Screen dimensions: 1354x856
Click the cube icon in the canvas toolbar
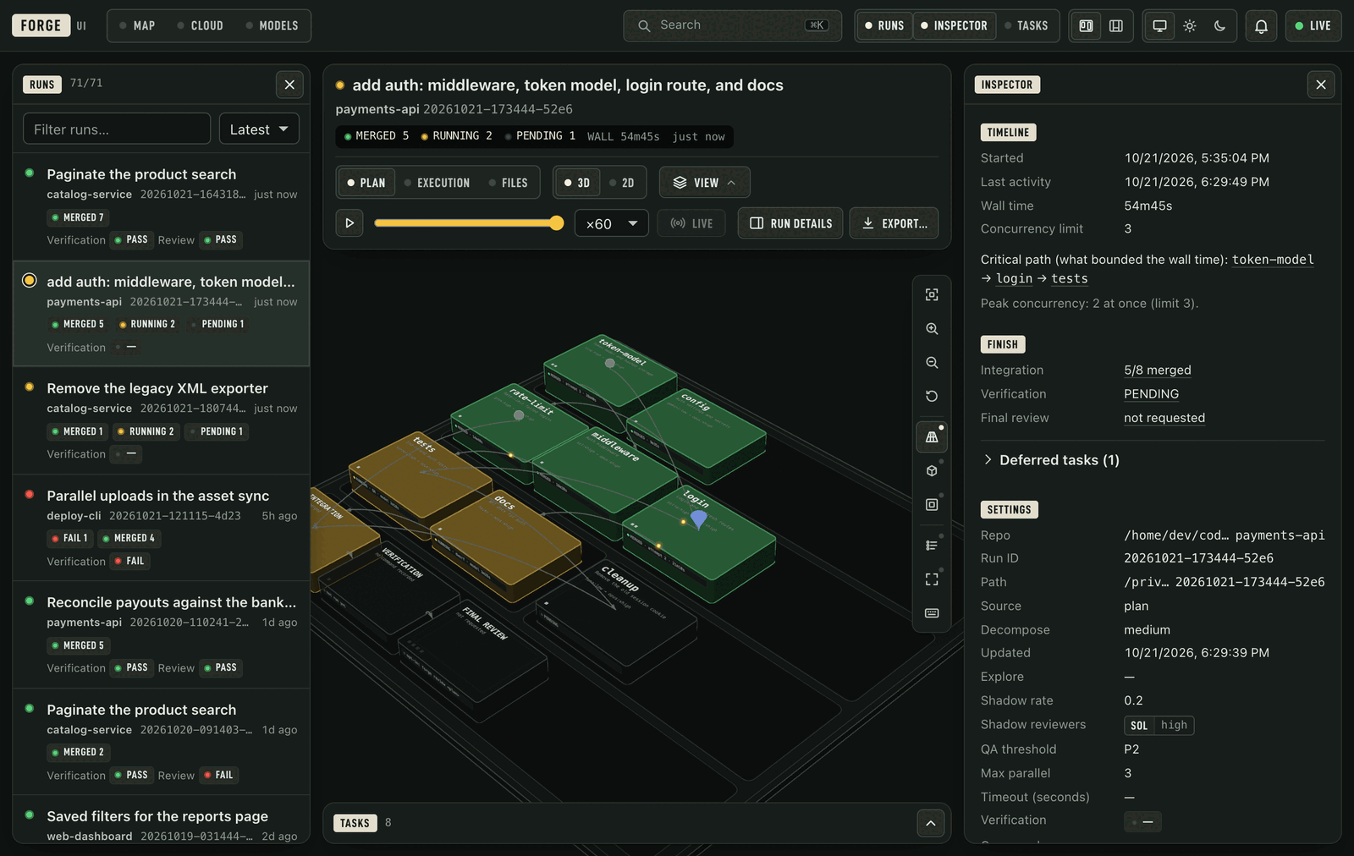tap(932, 471)
